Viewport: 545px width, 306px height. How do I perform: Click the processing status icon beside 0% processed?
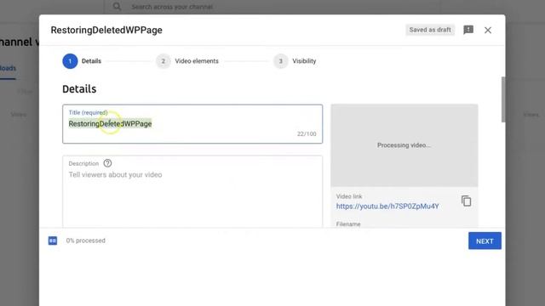click(53, 241)
